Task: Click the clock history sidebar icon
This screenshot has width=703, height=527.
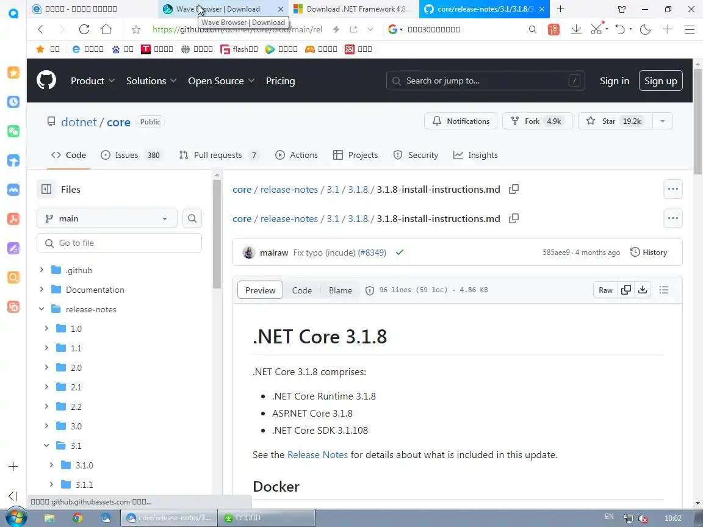Action: point(13,102)
